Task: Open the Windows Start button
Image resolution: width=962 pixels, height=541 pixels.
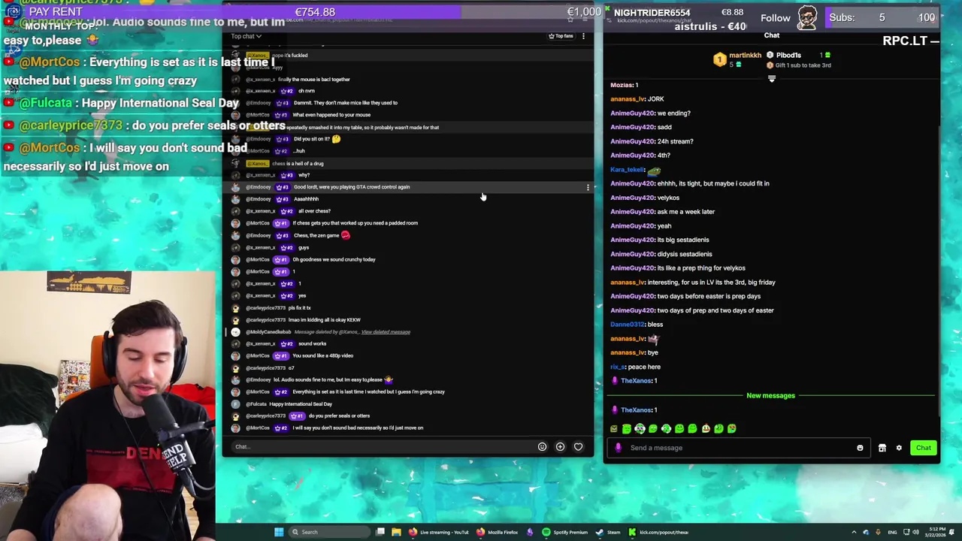Action: pos(279,532)
